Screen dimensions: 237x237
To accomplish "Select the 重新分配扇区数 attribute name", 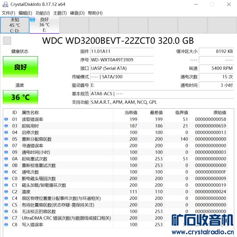I will [x=37, y=139].
